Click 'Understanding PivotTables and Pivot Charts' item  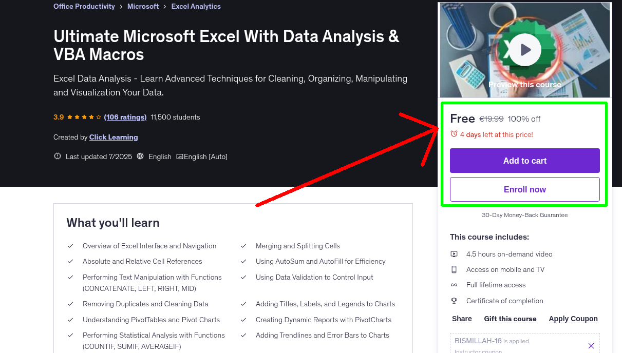[x=151, y=320]
